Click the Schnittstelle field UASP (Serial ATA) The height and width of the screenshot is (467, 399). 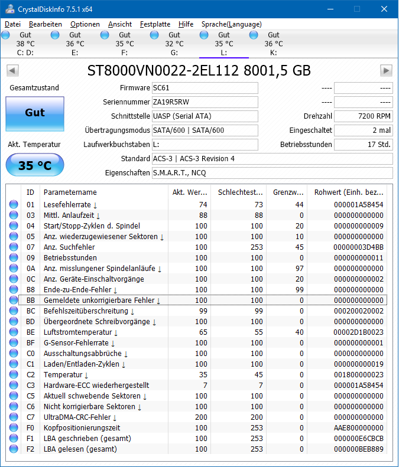(x=205, y=116)
